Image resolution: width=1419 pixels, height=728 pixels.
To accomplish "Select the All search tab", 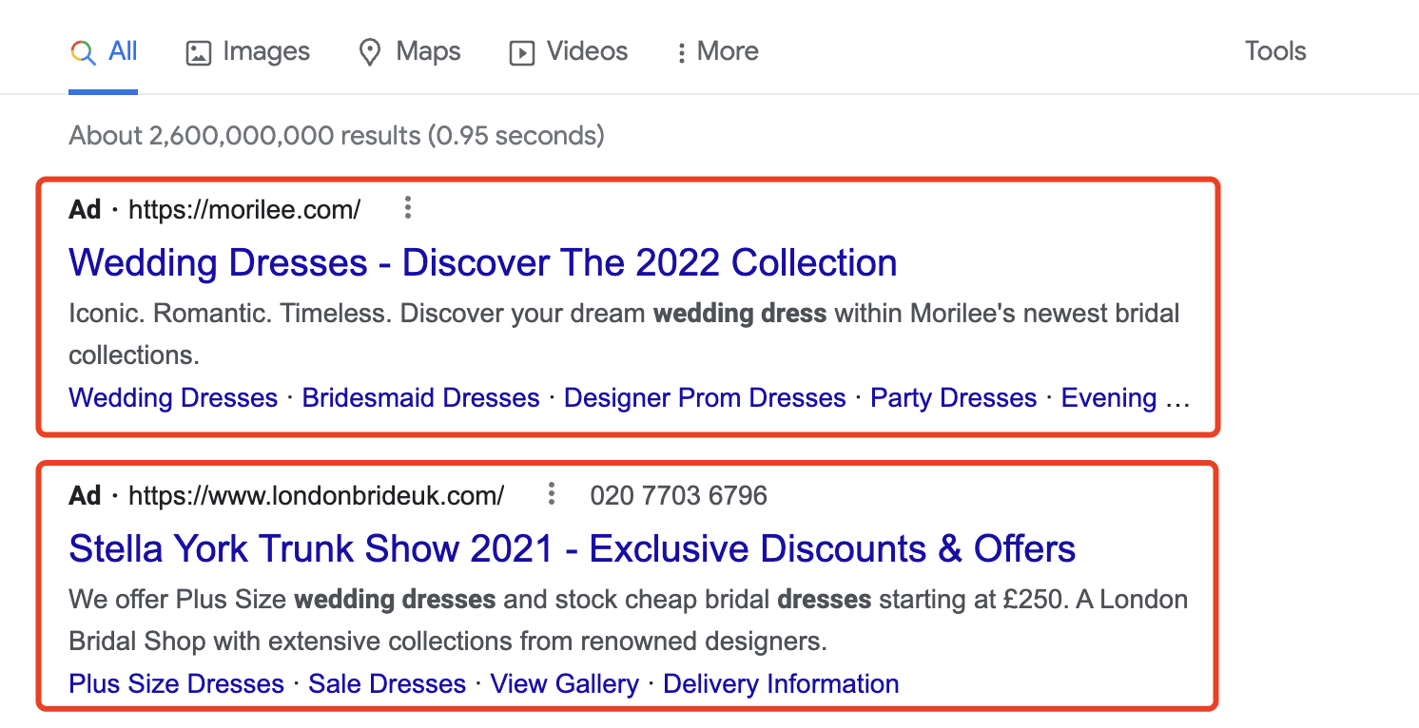I will coord(104,51).
